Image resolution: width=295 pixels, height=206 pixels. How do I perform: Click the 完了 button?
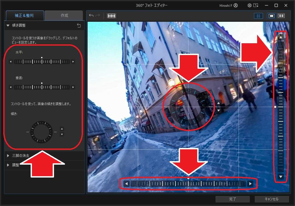pyautogui.click(x=232, y=199)
